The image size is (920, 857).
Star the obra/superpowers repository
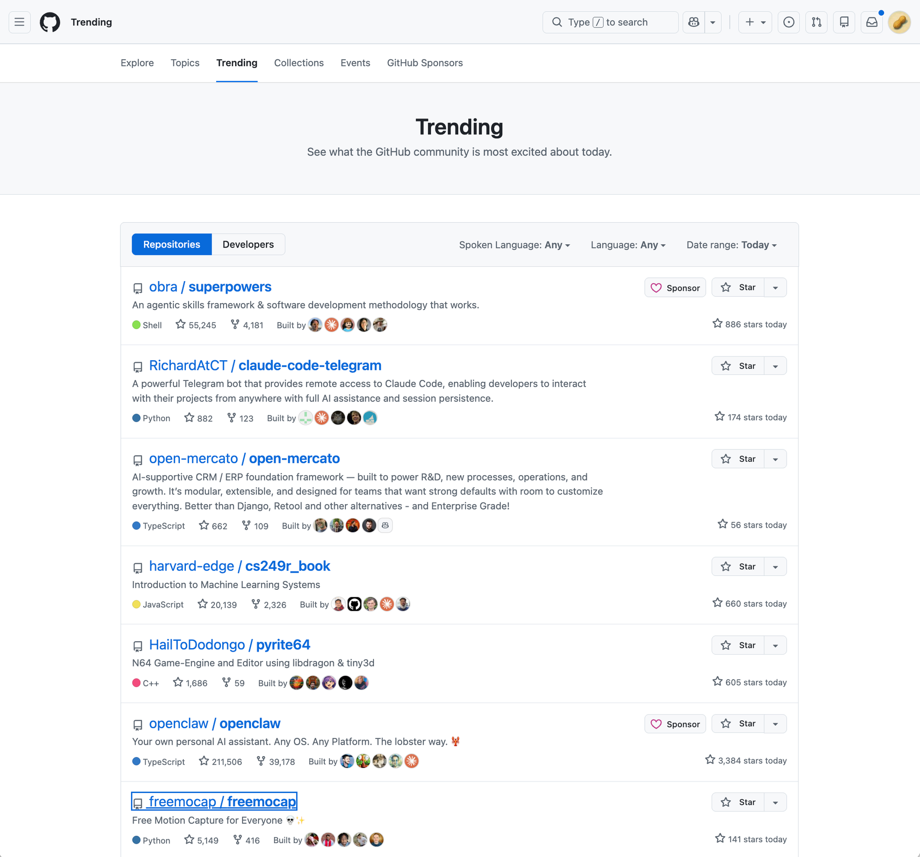click(x=738, y=288)
